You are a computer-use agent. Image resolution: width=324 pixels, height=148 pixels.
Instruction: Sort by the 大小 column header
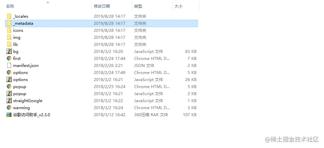178,6
